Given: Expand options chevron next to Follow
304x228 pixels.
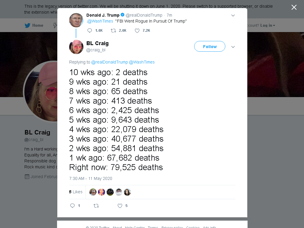Looking at the screenshot, I should click(233, 47).
